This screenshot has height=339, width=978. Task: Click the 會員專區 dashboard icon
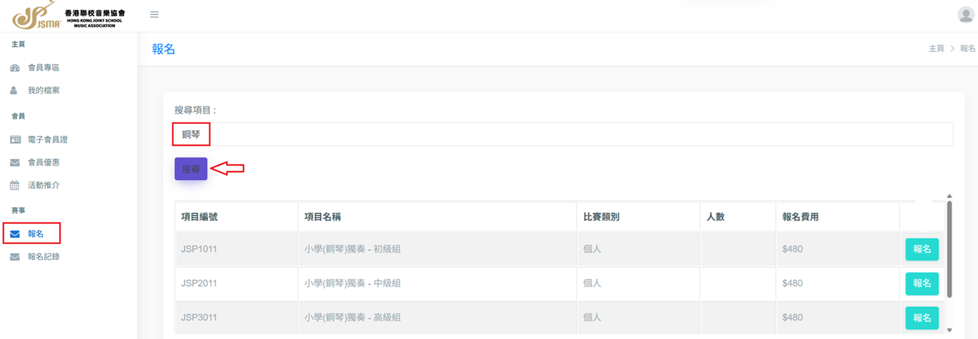tap(15, 68)
